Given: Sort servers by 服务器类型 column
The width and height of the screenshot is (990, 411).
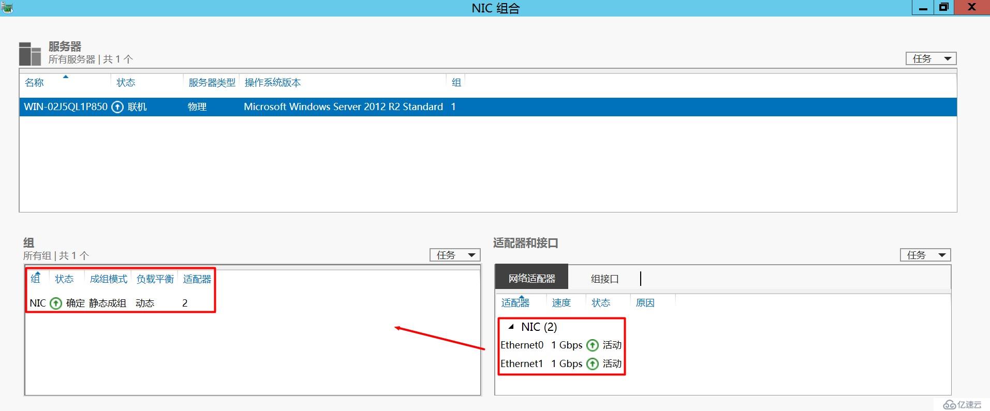Looking at the screenshot, I should tap(212, 83).
